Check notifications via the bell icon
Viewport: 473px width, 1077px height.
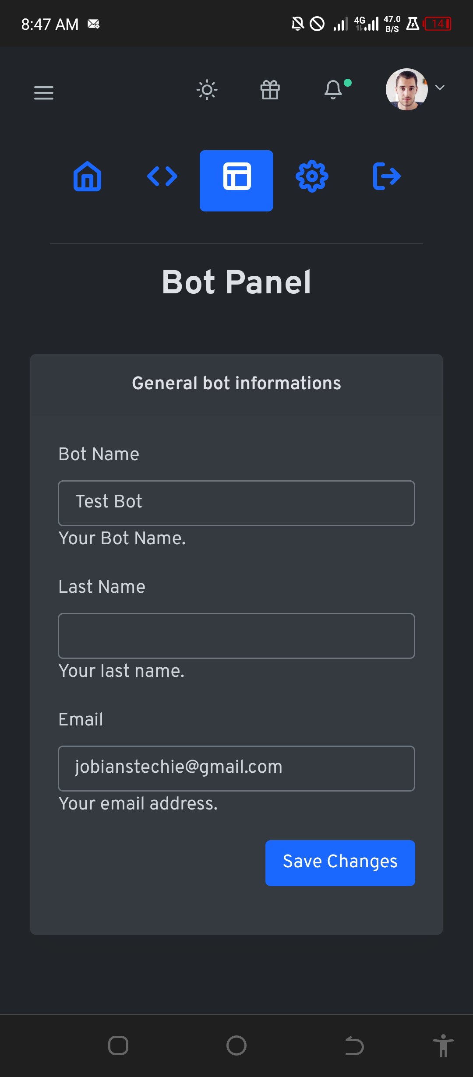[x=333, y=89]
